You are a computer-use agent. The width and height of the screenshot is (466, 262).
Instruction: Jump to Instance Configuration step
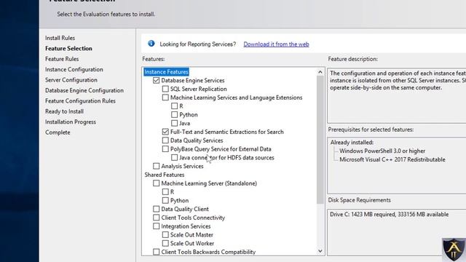pyautogui.click(x=74, y=70)
